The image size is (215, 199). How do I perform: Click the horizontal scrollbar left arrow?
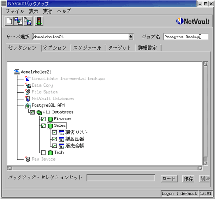9,168
